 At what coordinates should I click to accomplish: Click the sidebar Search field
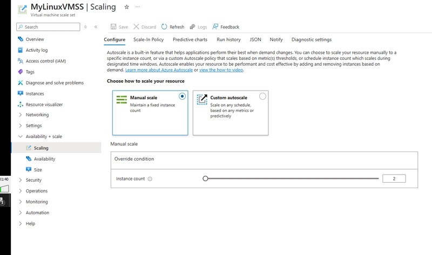pos(48,26)
